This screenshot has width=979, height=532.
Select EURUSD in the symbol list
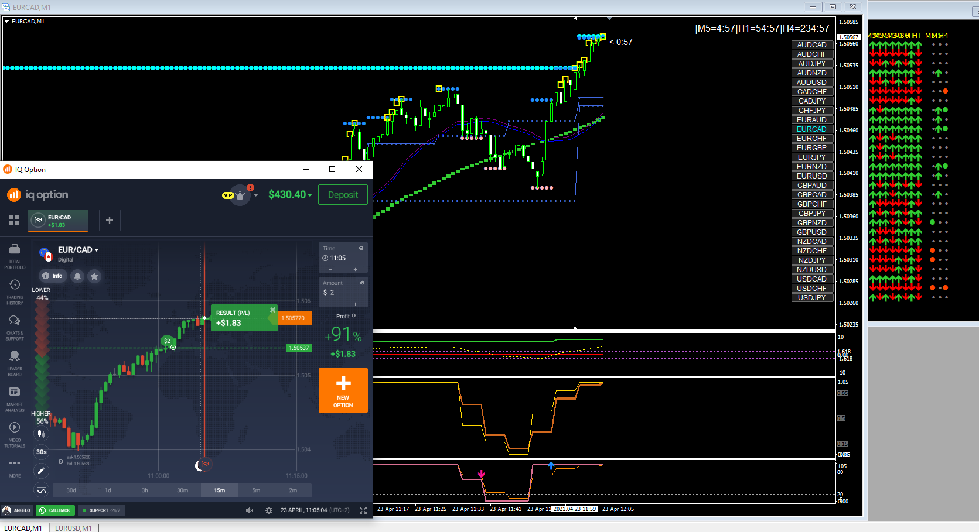point(812,176)
